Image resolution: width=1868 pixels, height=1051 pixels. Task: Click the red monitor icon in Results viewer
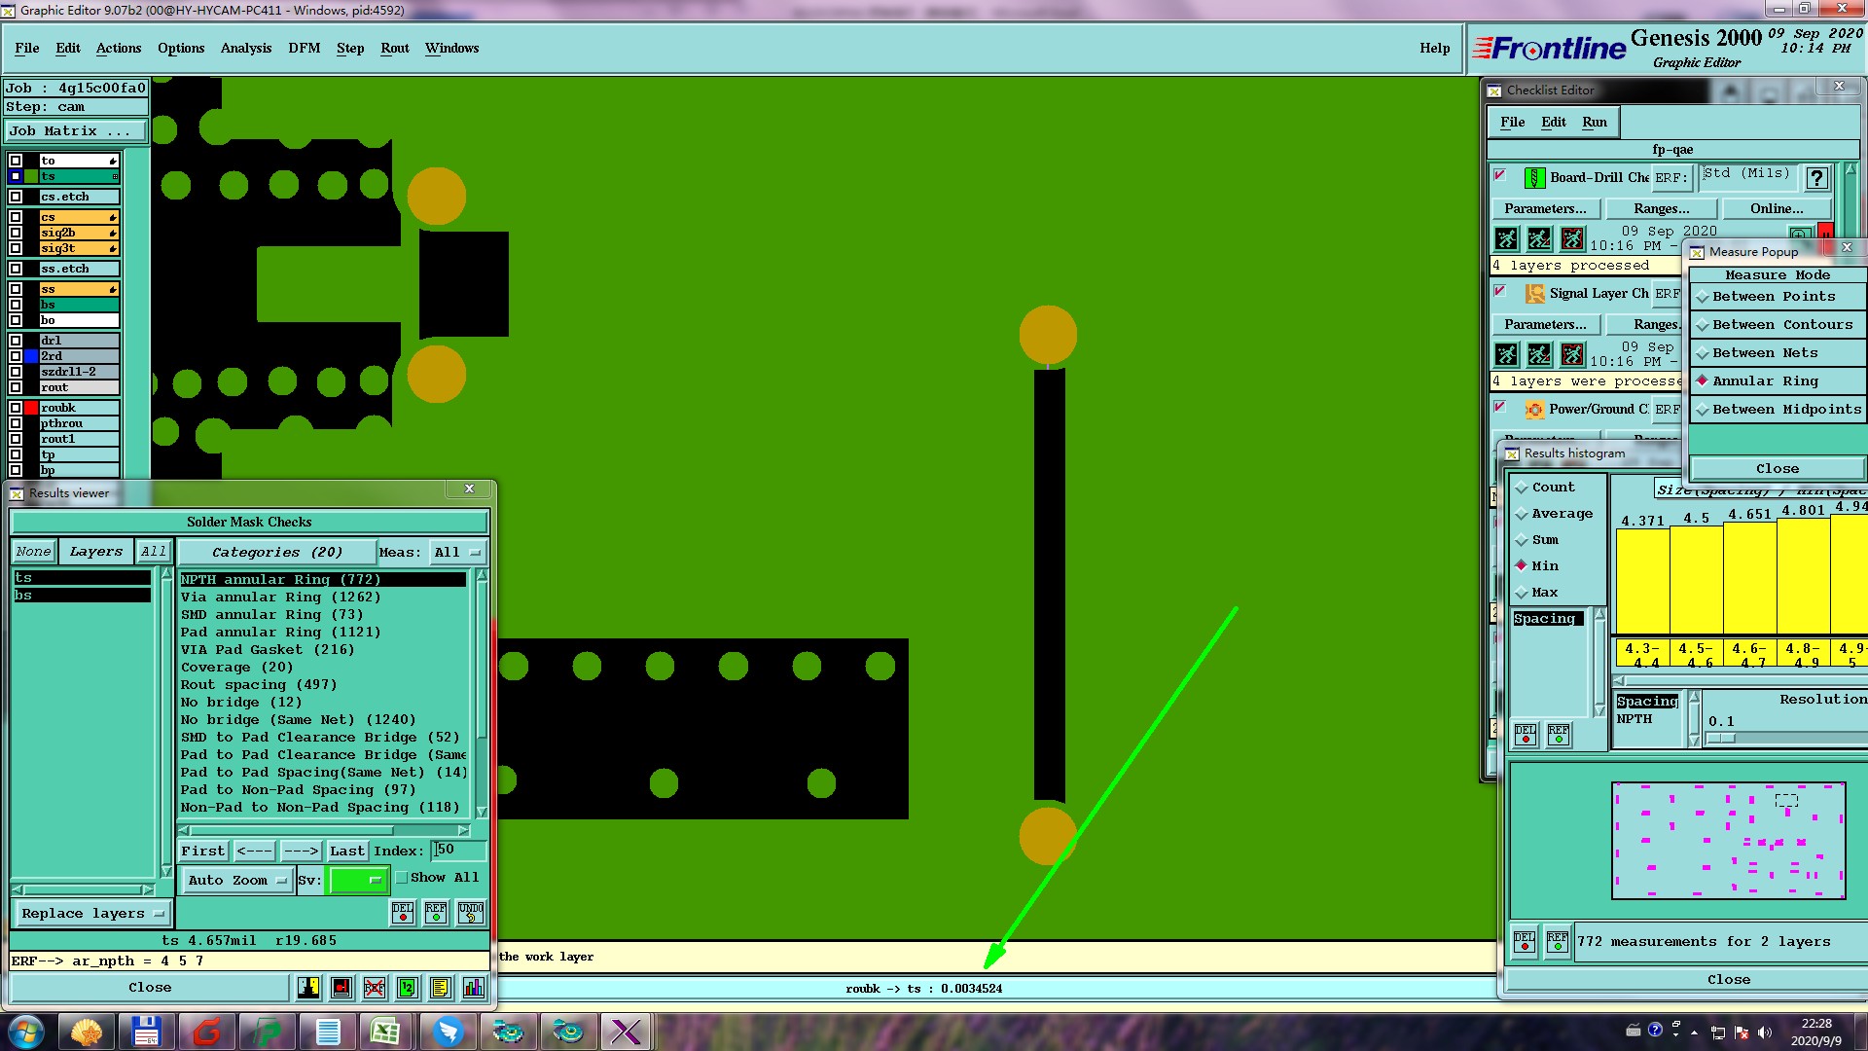(x=341, y=988)
